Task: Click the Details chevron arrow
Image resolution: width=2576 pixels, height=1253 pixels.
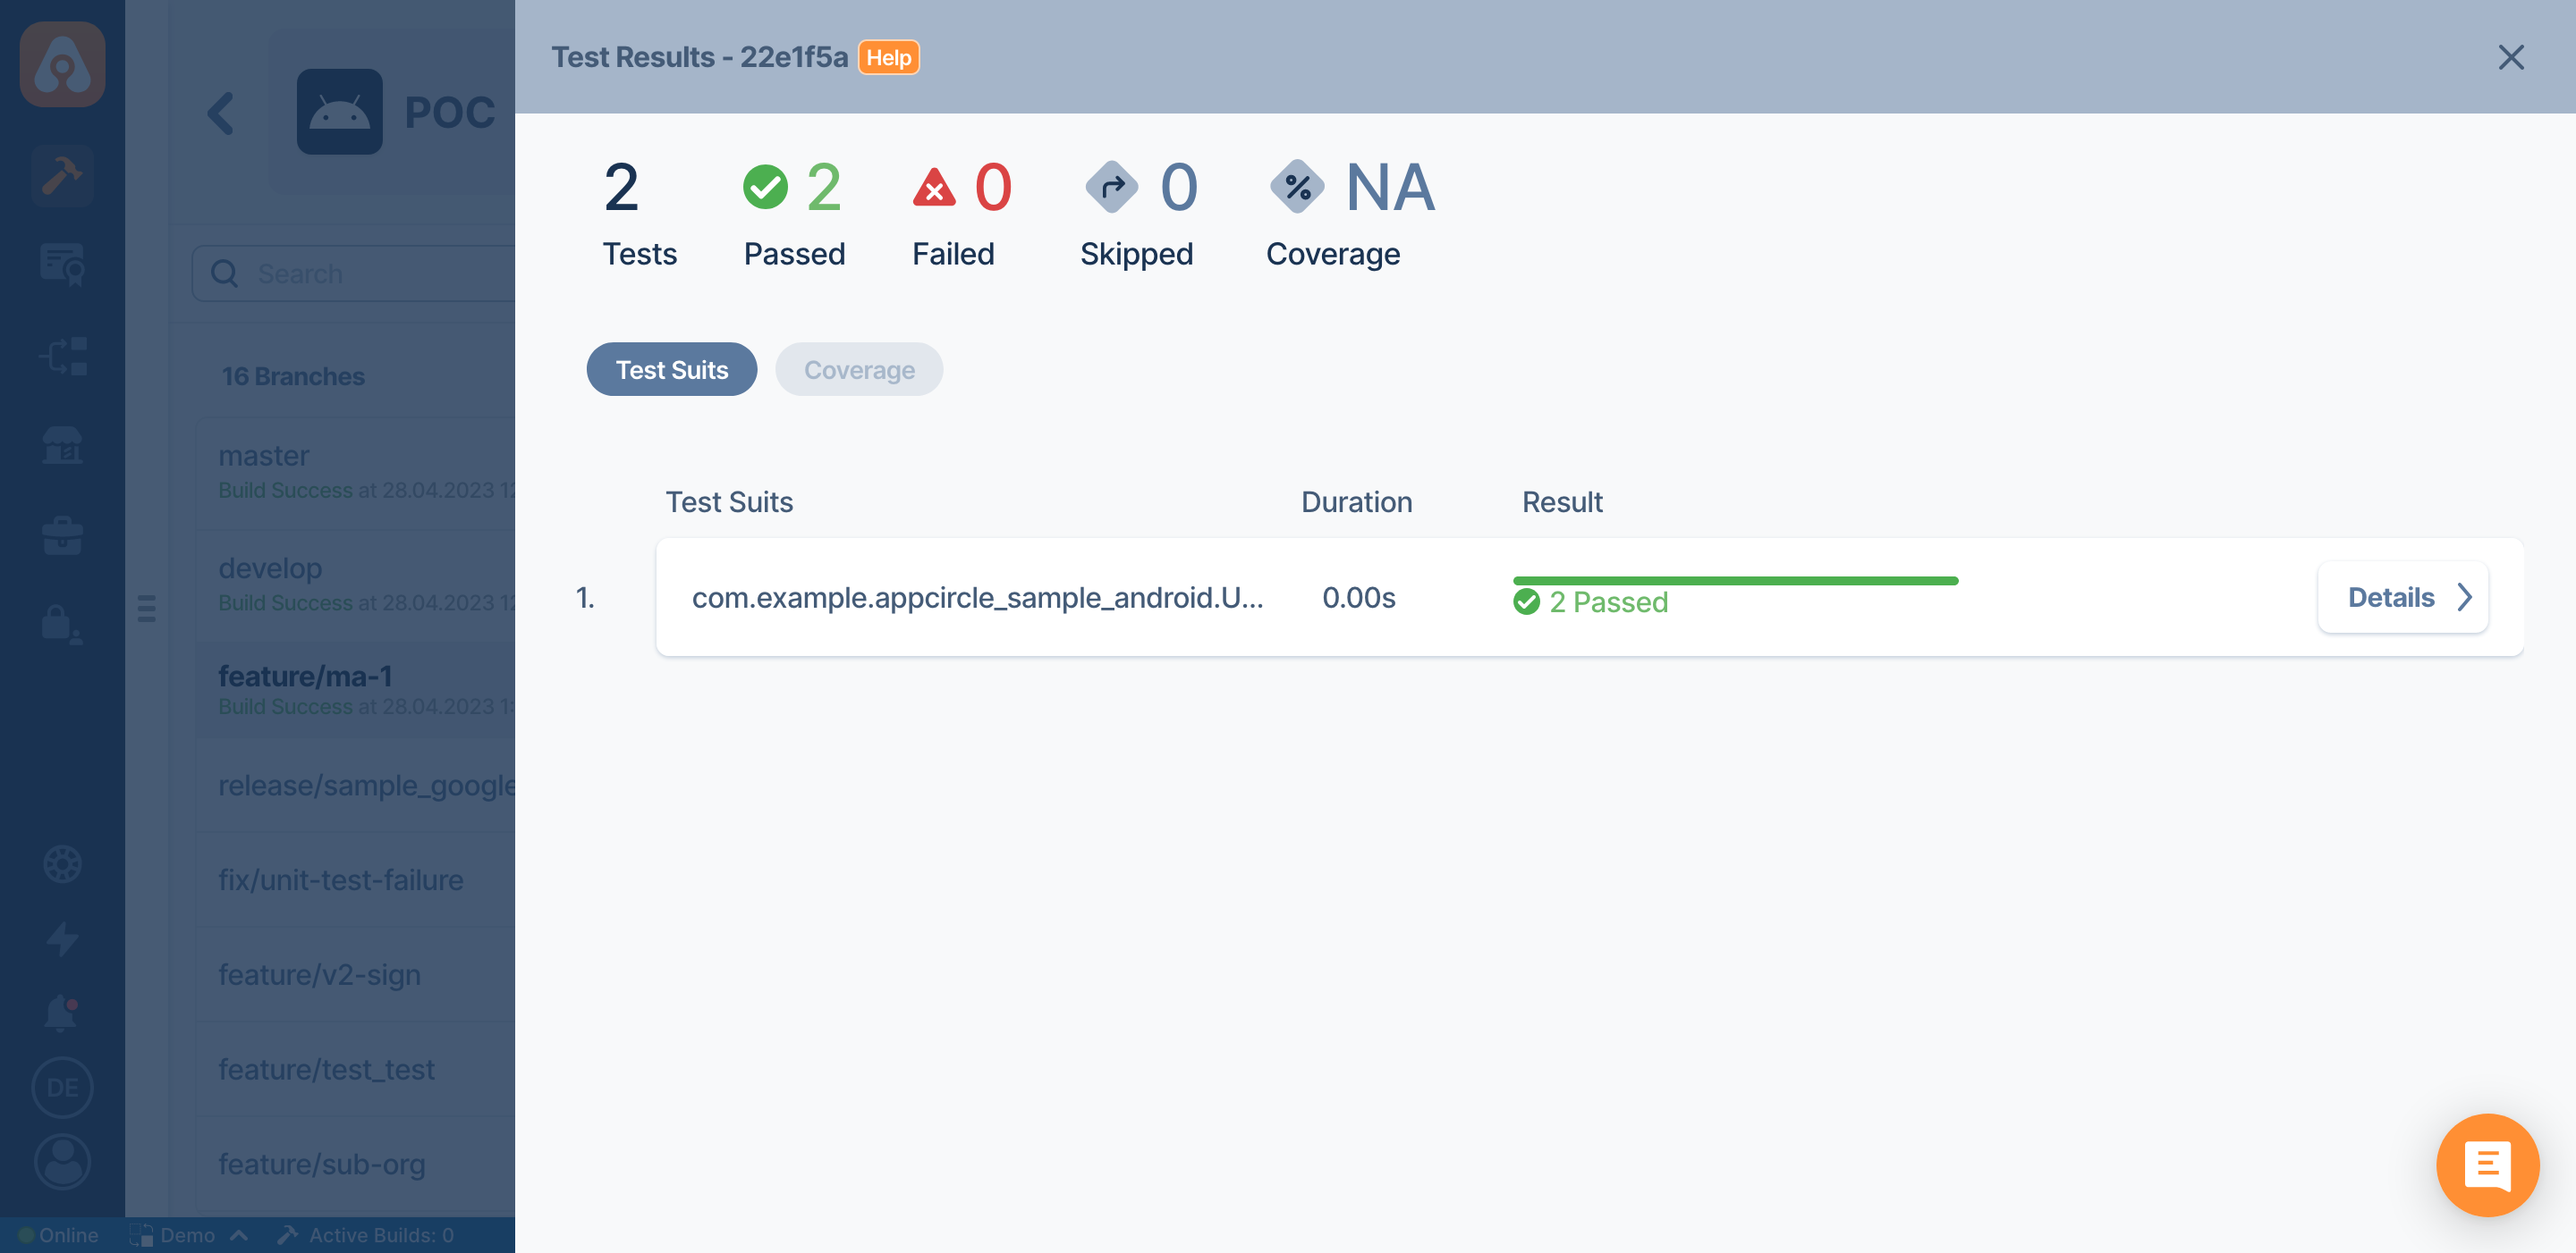Action: click(x=2465, y=598)
